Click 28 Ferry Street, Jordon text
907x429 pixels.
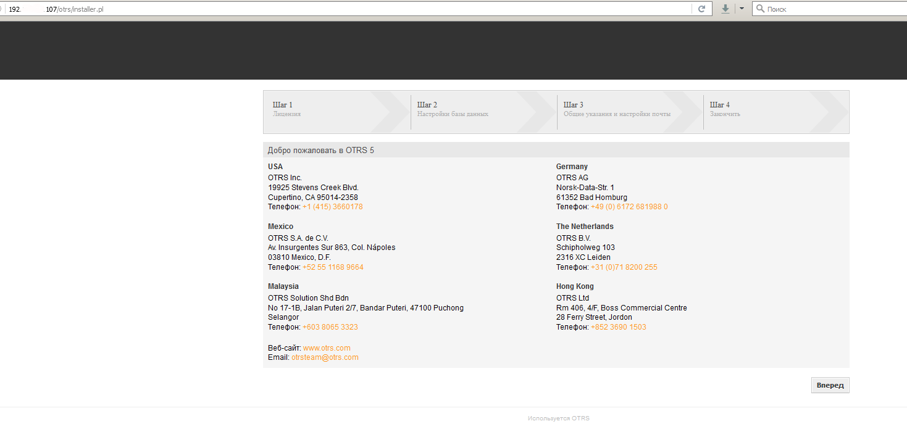pyautogui.click(x=594, y=317)
